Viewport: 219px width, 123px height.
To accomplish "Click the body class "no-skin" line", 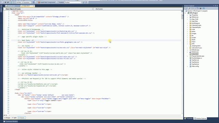I will 23,93.
